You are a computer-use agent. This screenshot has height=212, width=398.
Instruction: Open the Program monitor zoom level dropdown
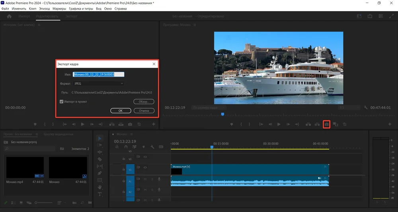(209, 107)
